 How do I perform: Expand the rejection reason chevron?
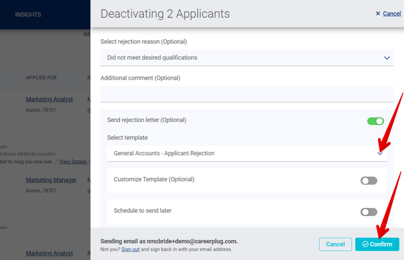[387, 58]
